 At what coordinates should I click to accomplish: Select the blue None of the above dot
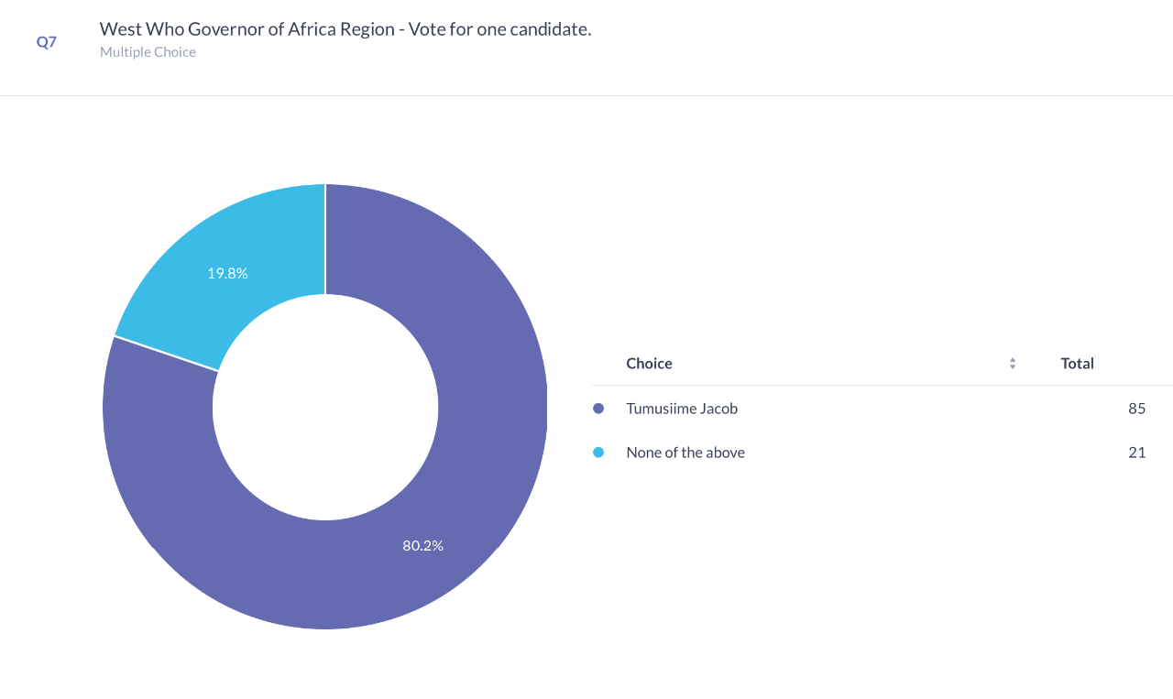pos(598,453)
